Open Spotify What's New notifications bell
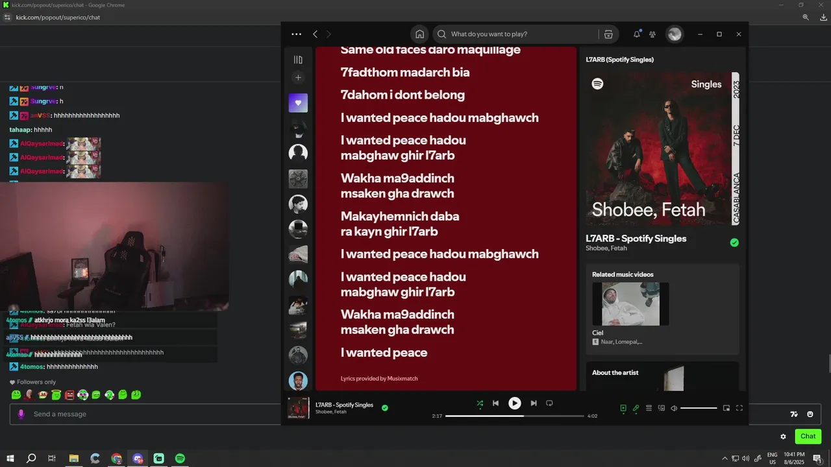 point(637,34)
